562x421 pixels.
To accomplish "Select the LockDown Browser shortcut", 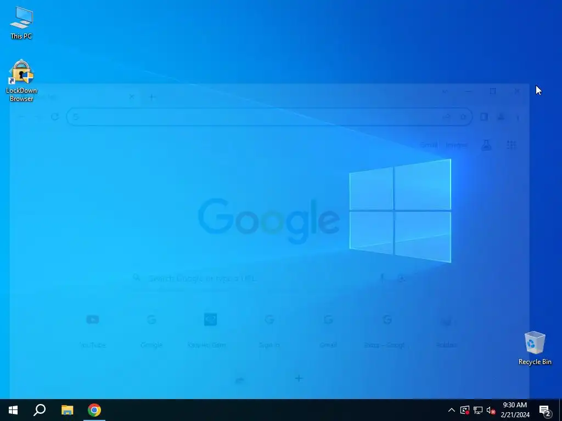I will point(21,81).
